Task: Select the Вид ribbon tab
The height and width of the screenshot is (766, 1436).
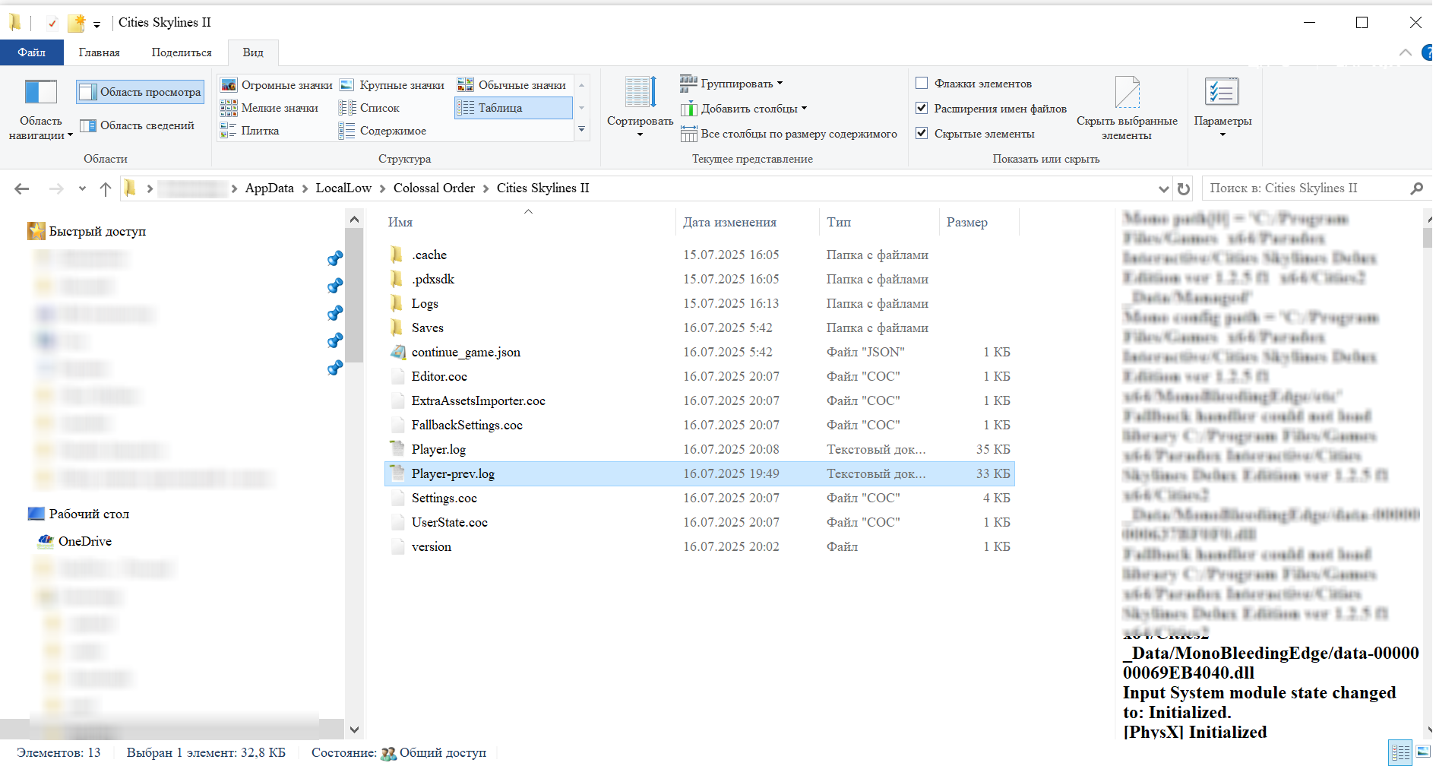Action: point(253,52)
